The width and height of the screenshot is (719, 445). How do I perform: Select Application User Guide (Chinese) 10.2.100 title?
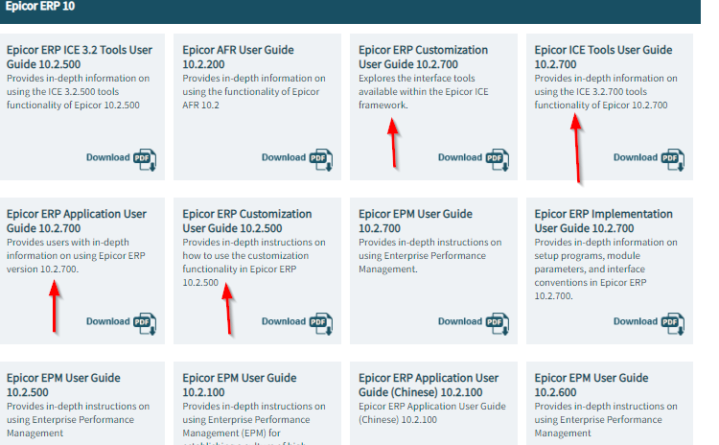click(429, 385)
